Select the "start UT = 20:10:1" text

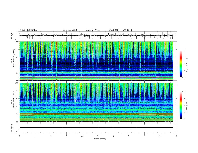(x=121, y=30)
